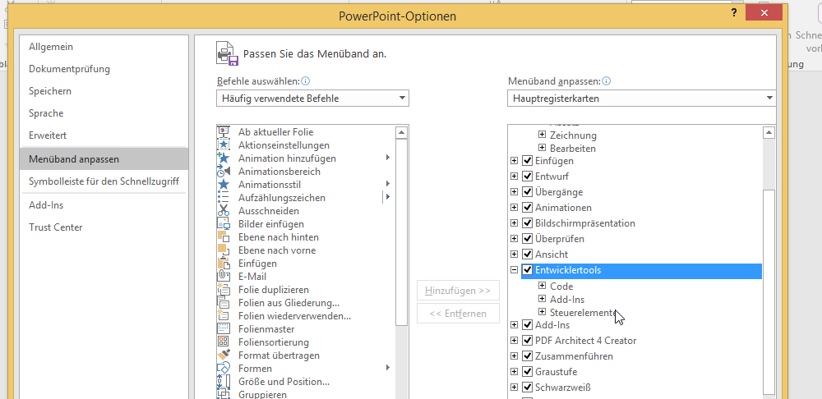
Task: Click scroll up arrow of ribbon tabs list
Action: point(769,132)
